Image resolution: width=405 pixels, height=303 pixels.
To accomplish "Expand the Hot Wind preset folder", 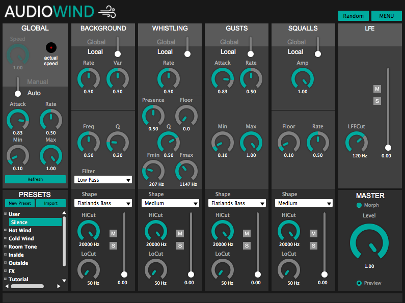I will click(x=5, y=230).
